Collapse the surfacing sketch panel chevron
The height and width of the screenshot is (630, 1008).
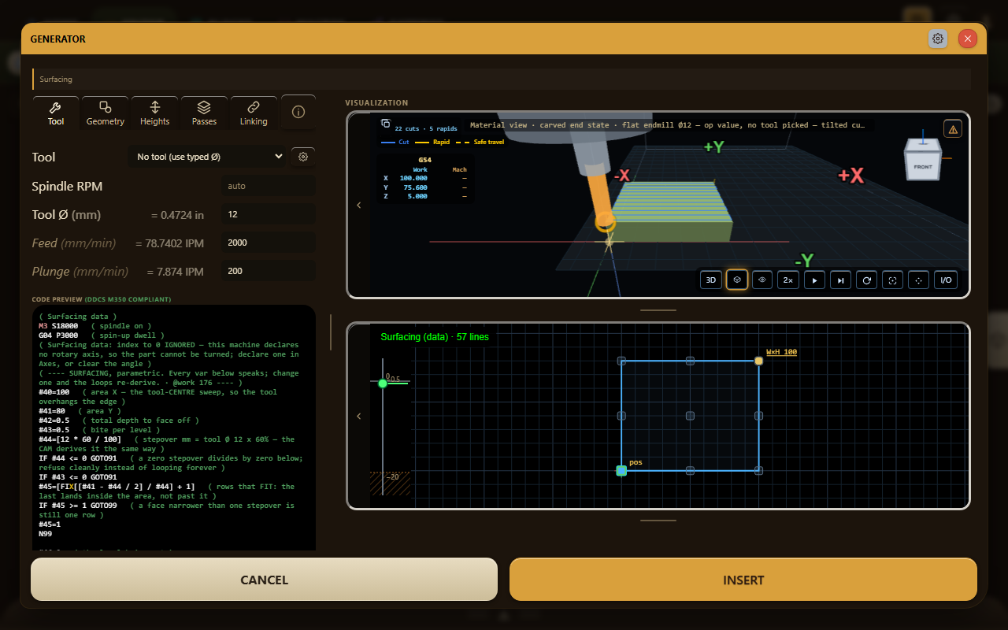(x=359, y=416)
